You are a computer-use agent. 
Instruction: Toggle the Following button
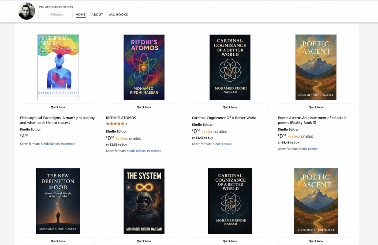pos(55,15)
